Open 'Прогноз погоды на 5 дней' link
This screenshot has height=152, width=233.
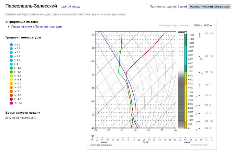168,6
